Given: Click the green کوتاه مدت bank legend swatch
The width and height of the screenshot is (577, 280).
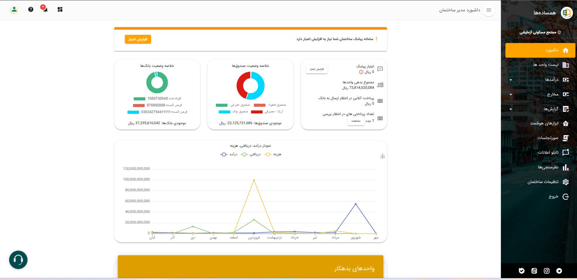Looking at the screenshot, I should [139, 99].
